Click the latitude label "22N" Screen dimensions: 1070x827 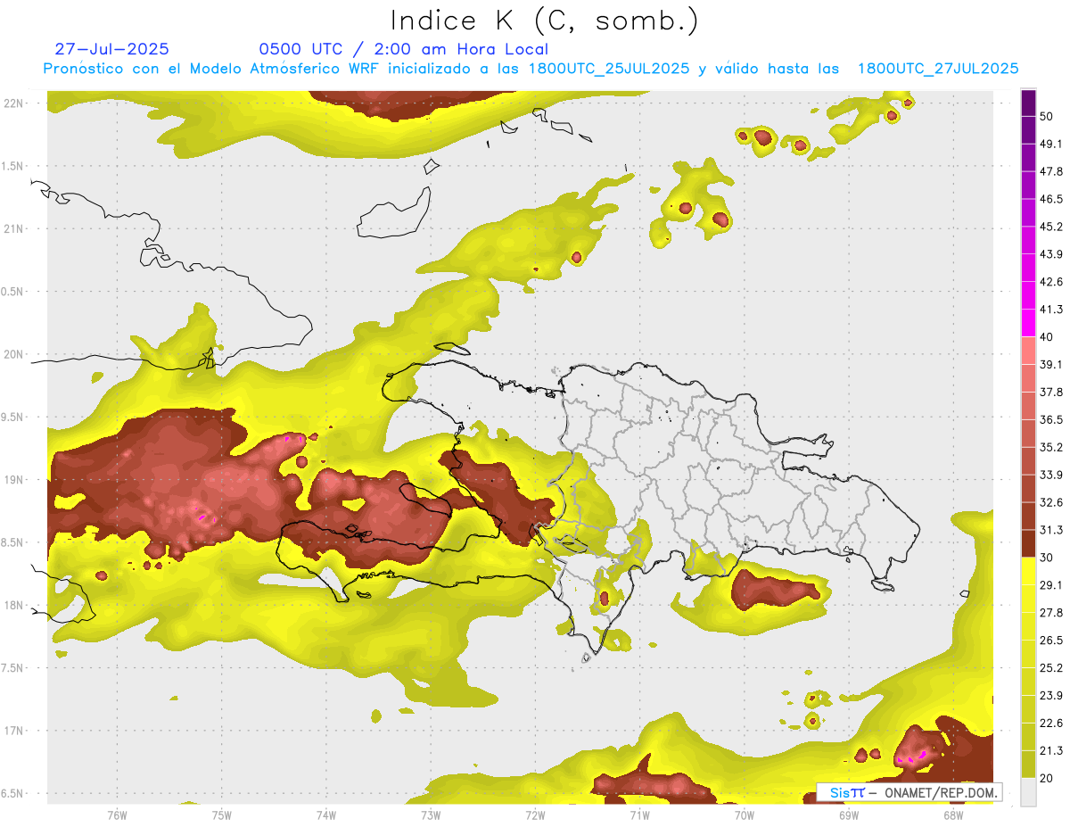[x=15, y=103]
